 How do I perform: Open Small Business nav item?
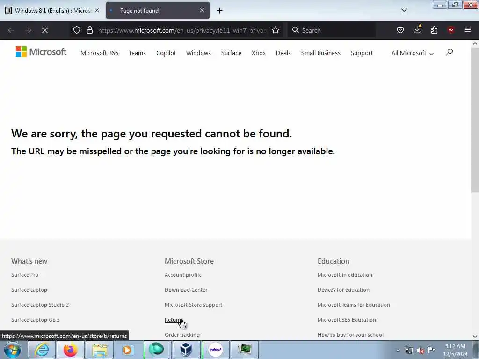click(x=321, y=53)
